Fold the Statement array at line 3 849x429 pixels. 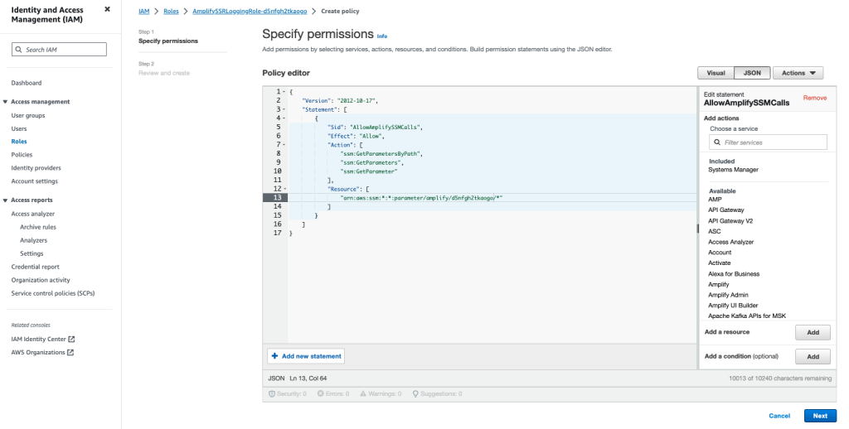point(284,110)
